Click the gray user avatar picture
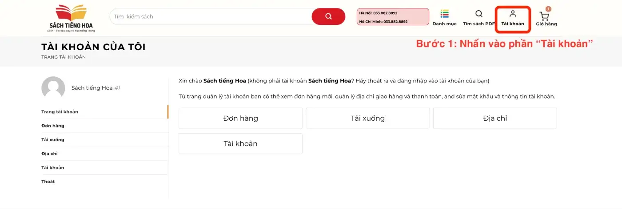This screenshot has width=622, height=209. pos(53,88)
